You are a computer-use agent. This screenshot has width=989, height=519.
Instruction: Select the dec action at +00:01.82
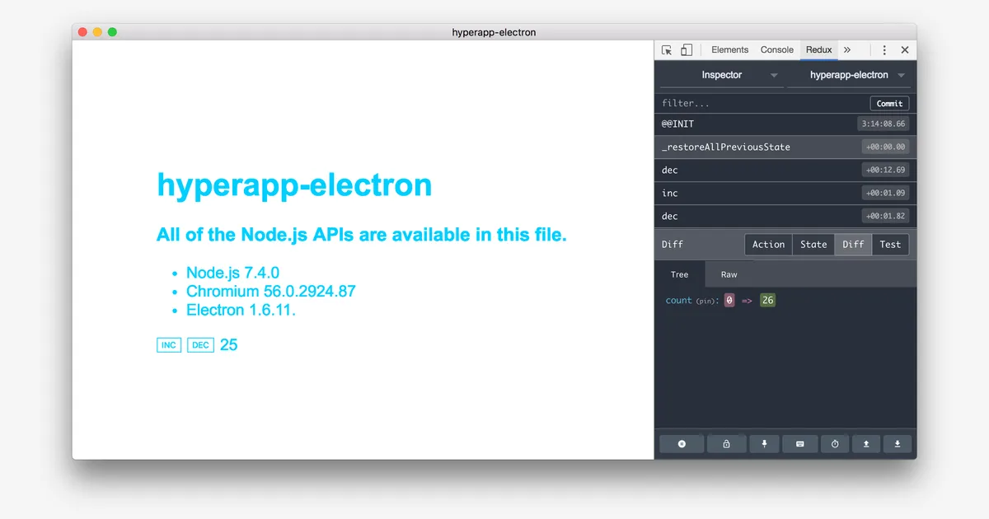(x=785, y=217)
